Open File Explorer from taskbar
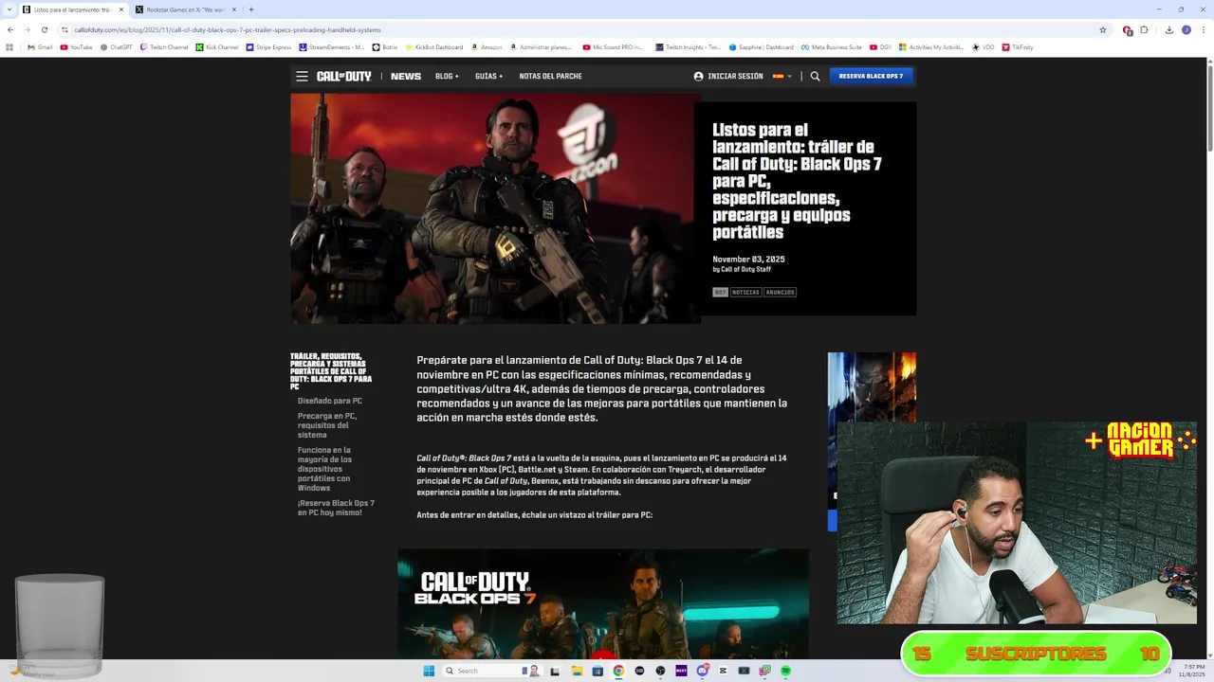This screenshot has width=1214, height=682. coord(576,671)
